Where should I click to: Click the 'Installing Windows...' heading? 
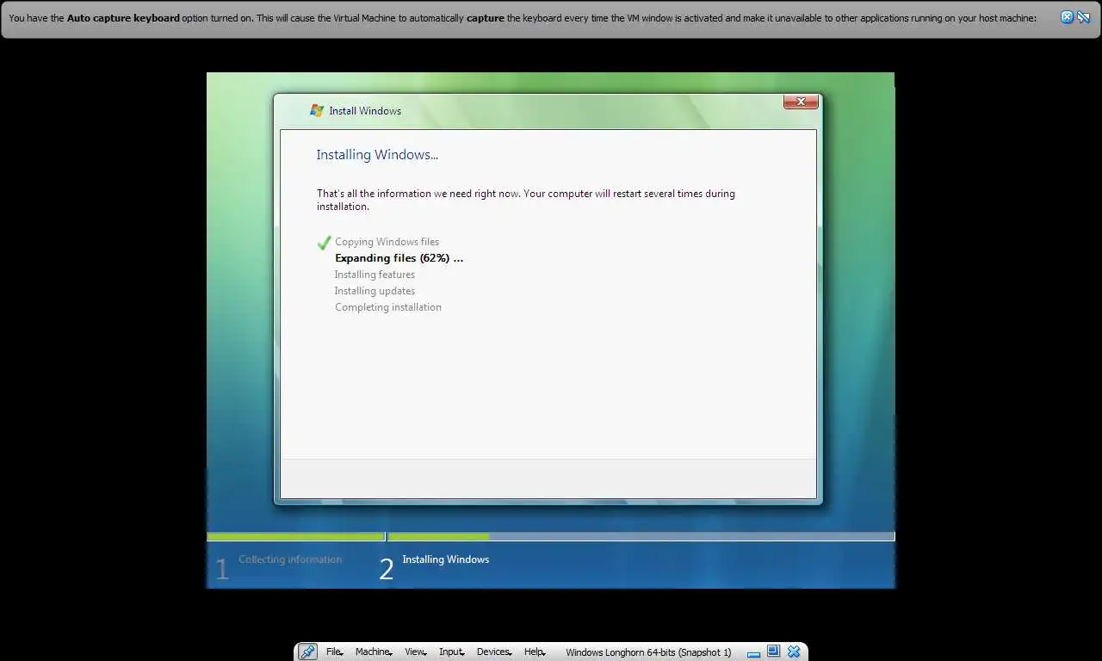click(377, 155)
